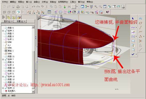
Task: Click the Spin center icon
Action: tap(87, 7)
